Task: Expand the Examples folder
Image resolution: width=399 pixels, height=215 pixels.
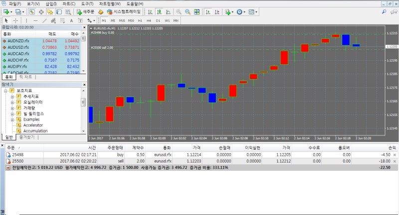Action: point(12,119)
